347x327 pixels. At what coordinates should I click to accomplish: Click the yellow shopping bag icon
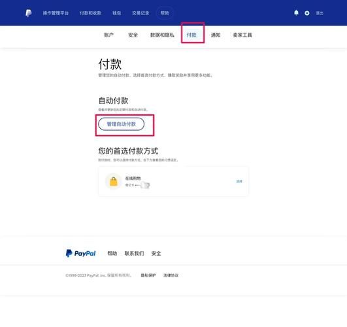pos(114,181)
